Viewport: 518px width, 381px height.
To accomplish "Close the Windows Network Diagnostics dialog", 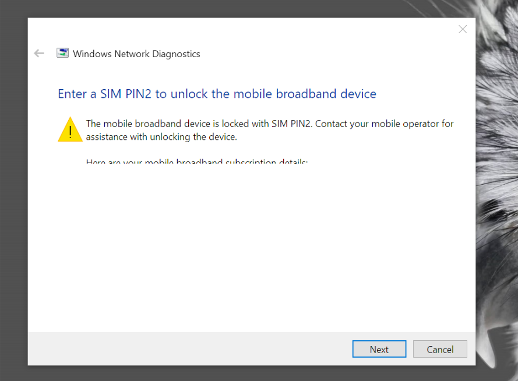I will (x=463, y=29).
